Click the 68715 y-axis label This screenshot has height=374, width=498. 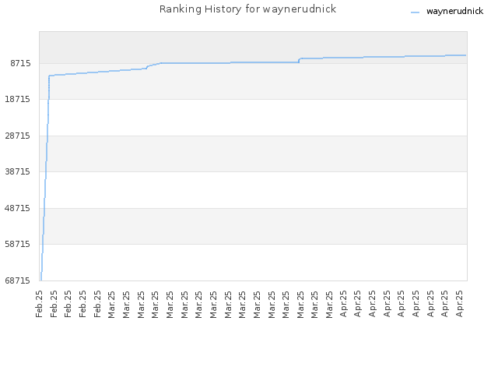point(18,280)
